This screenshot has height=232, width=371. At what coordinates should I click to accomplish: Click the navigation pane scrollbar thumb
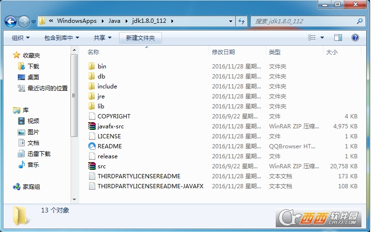[x=74, y=96]
